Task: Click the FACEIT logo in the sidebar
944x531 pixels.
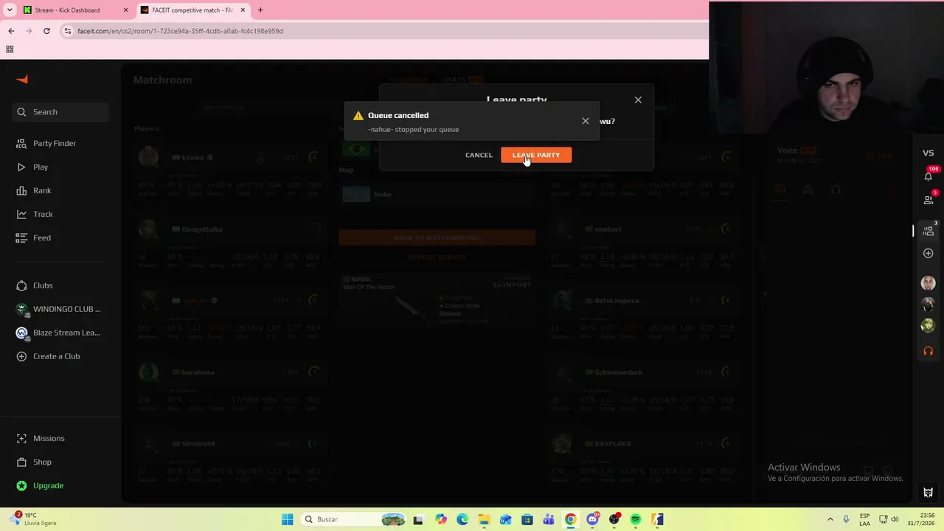Action: 22,80
